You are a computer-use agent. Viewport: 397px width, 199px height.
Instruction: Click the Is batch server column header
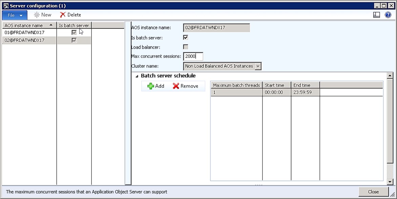(x=74, y=25)
